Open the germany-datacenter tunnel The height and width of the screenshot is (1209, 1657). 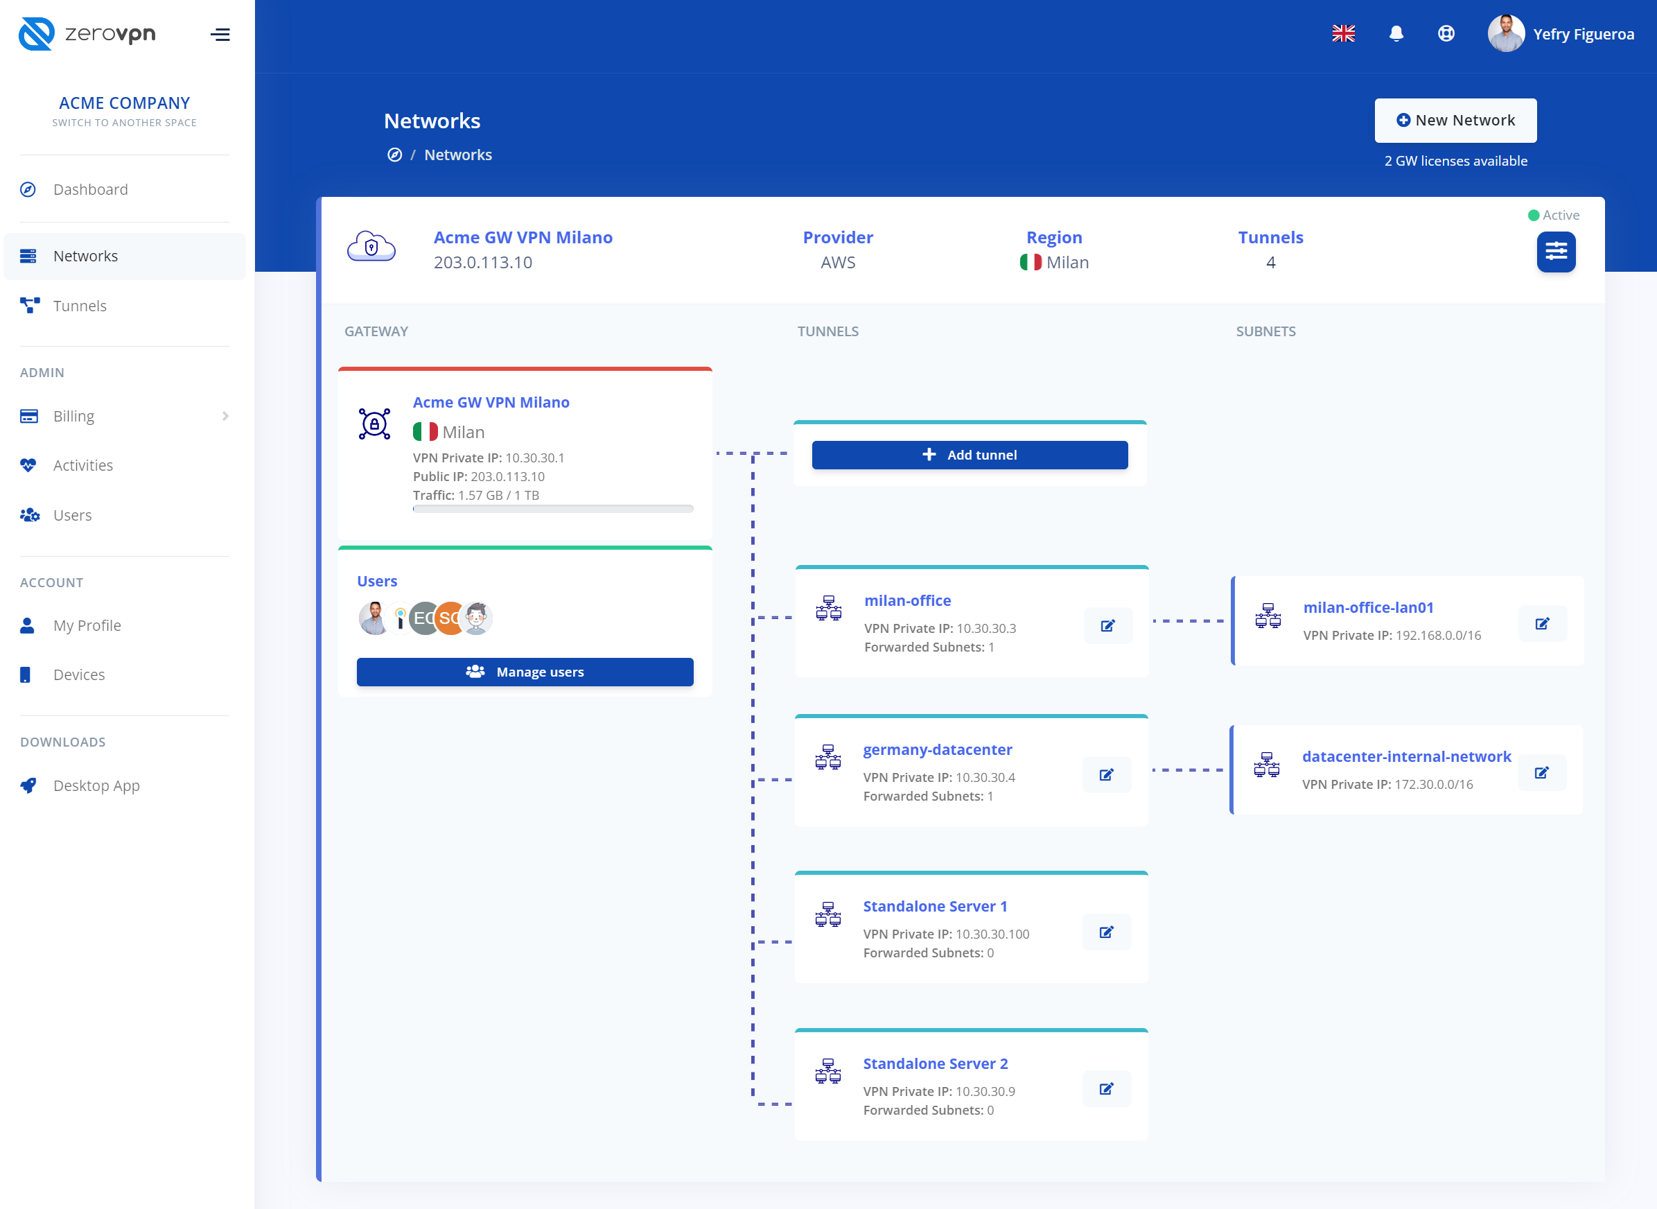[x=937, y=750]
